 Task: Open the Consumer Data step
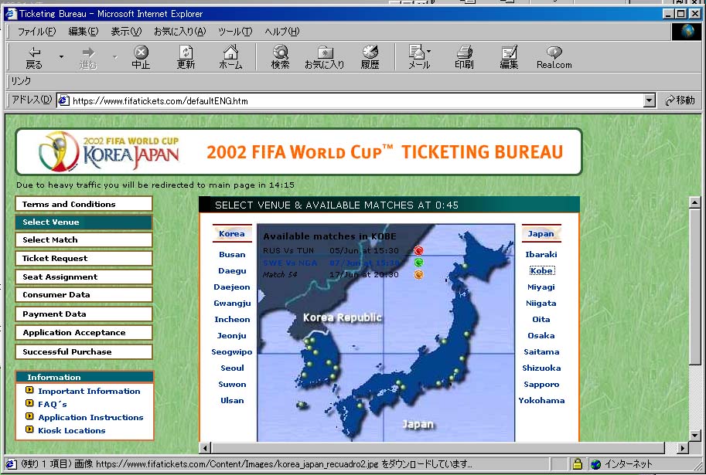click(x=84, y=294)
